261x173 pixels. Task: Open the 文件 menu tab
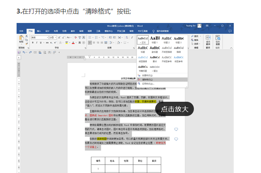pos(21,31)
